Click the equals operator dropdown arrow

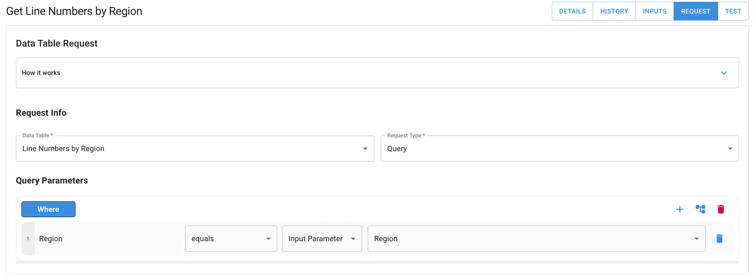(x=268, y=239)
